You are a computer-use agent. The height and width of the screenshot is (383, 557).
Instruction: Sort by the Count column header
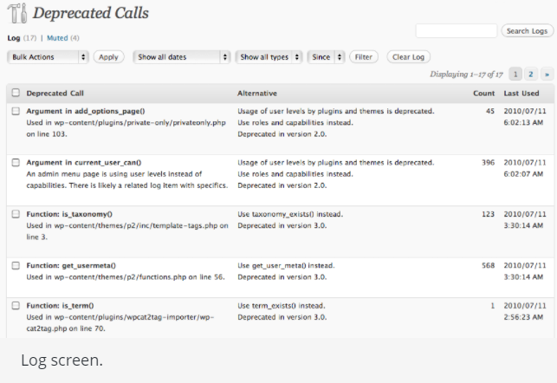tap(484, 93)
